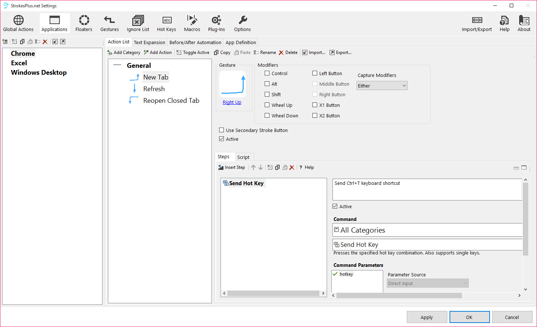Select the Reopen Closed Tab action
Viewport: 537px width, 327px height.
click(171, 101)
